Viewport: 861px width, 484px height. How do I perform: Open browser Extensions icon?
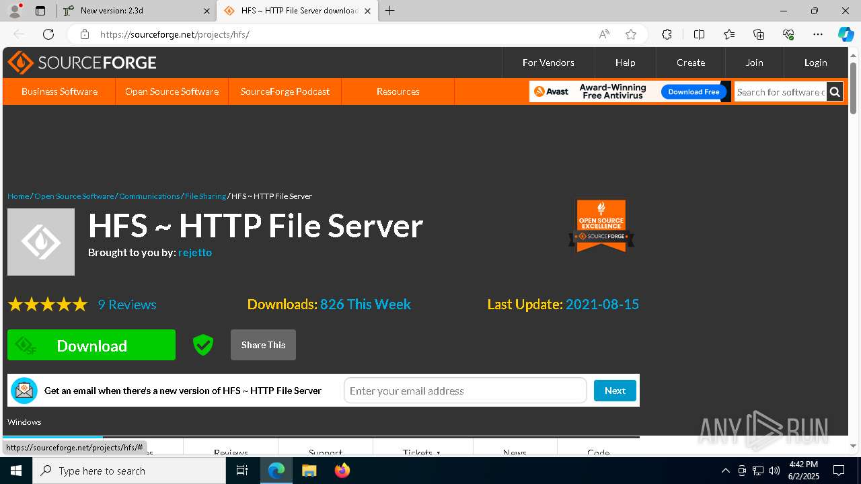667,34
